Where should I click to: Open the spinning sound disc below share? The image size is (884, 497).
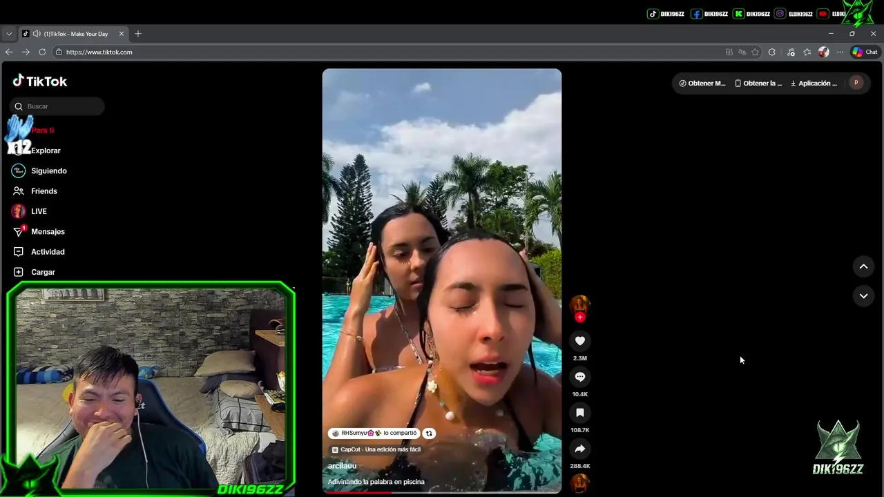(x=580, y=483)
